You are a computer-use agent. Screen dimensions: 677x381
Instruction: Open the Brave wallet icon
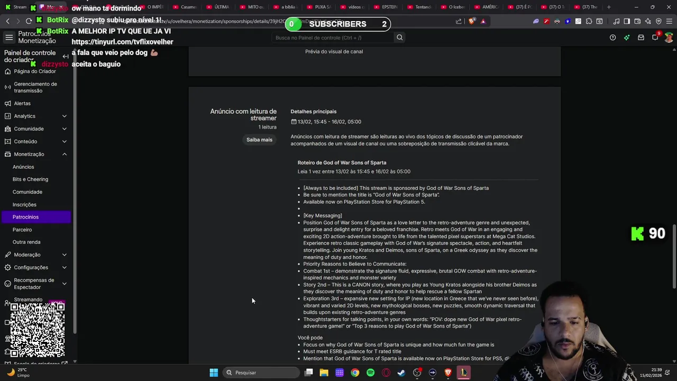[637, 21]
